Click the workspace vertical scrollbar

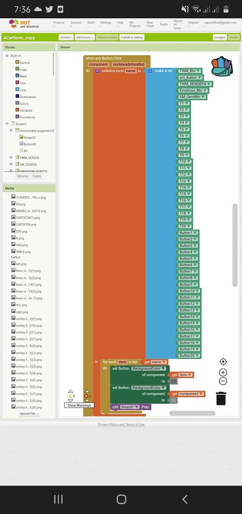tap(235, 245)
